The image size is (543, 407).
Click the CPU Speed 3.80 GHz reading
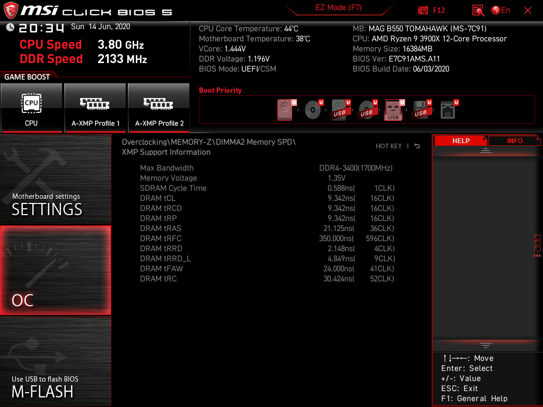click(x=81, y=45)
